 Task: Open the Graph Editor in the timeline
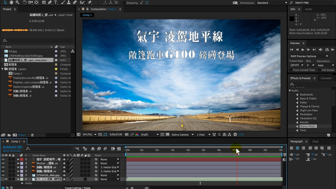tap(119, 149)
